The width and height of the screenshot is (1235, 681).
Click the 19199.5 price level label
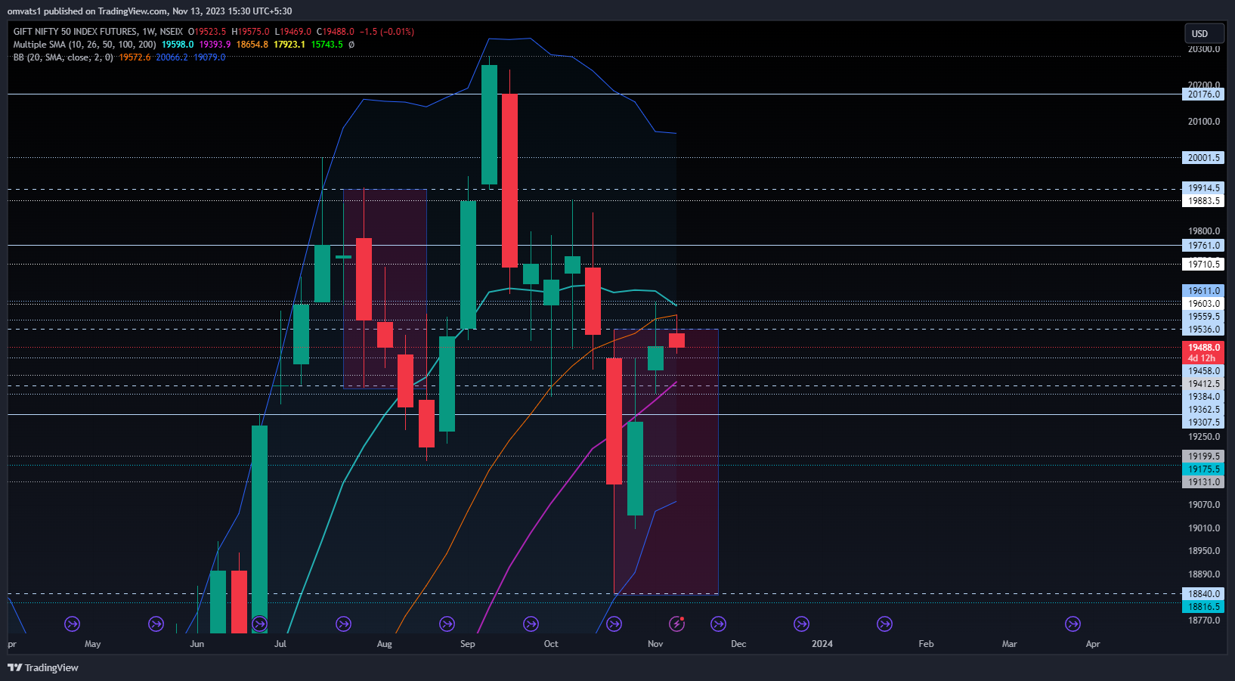pos(1203,457)
